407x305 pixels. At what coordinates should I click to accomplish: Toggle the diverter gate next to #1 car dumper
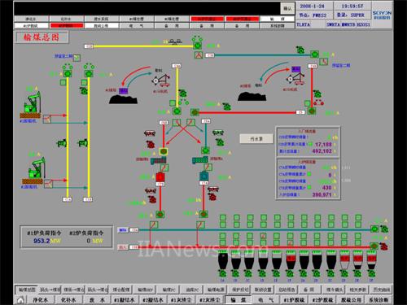(47, 119)
